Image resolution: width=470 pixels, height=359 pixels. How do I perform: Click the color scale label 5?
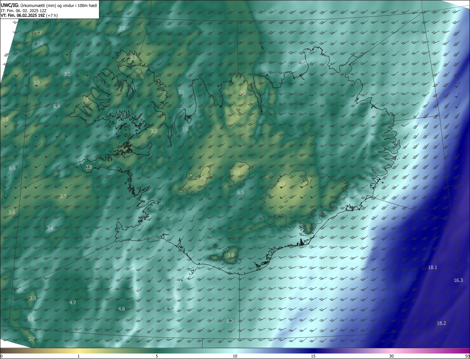click(x=157, y=356)
